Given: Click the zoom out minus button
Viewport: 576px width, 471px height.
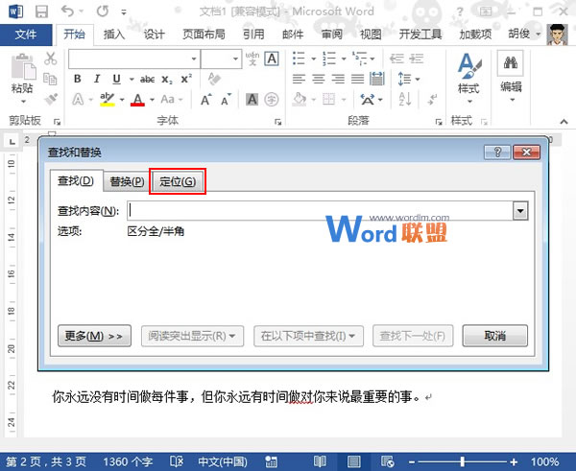Looking at the screenshot, I should tap(412, 461).
